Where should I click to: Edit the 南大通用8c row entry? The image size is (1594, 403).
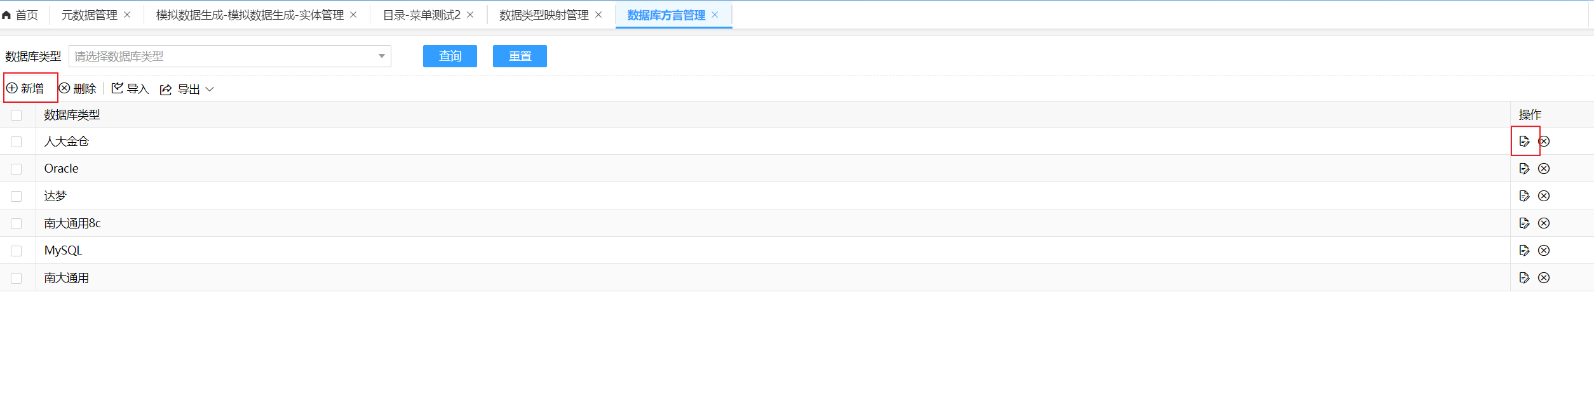1524,223
